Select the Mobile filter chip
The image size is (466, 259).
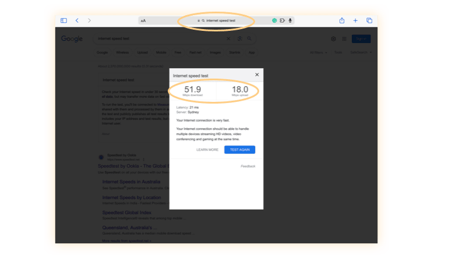(x=161, y=52)
